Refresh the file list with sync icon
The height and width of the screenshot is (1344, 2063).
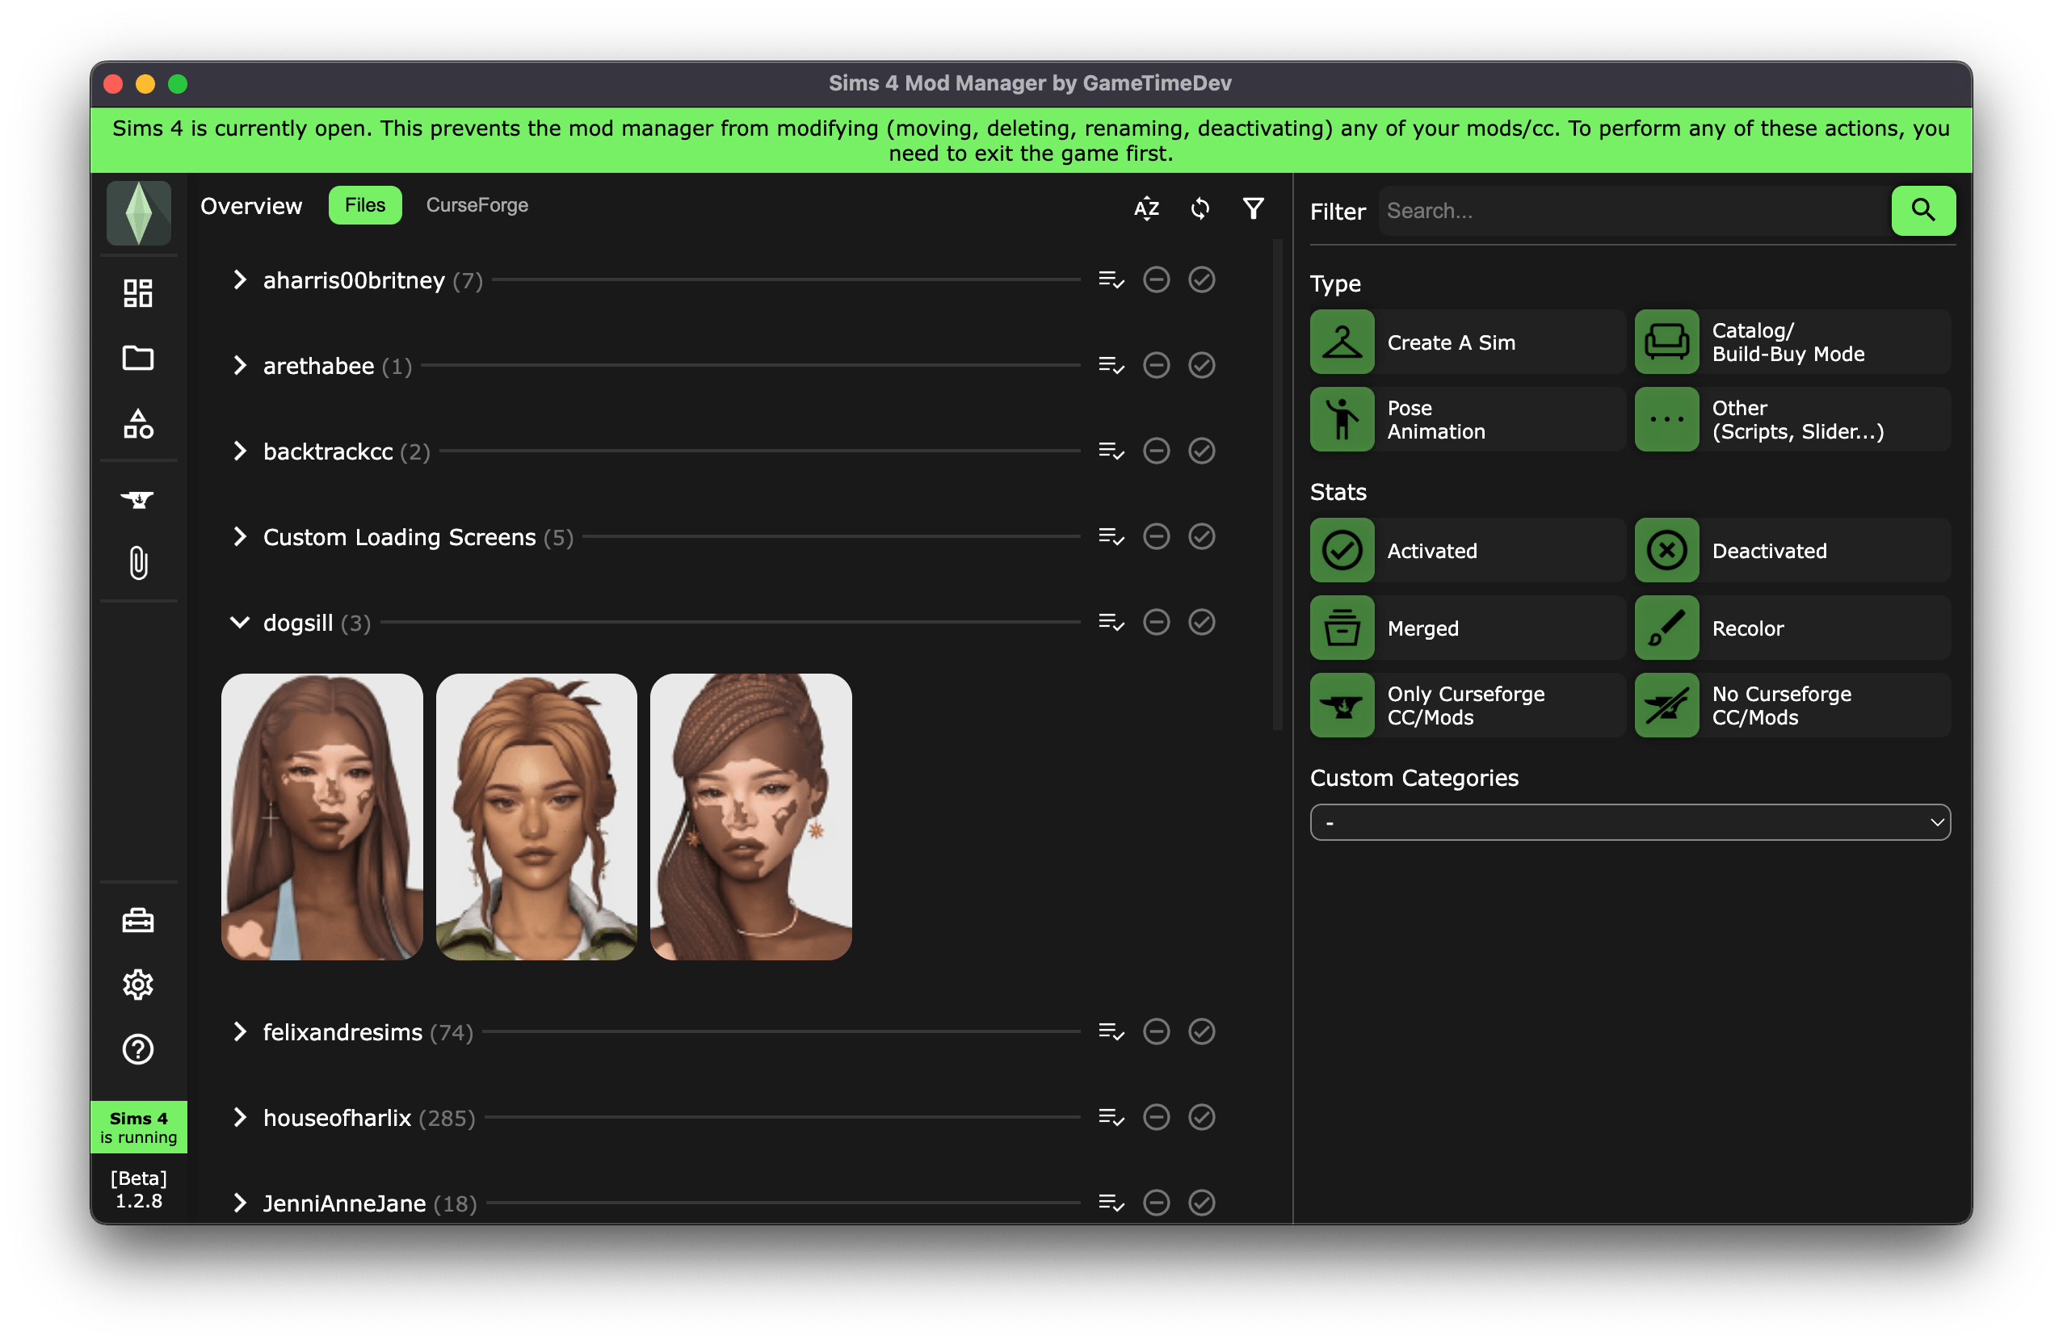click(x=1200, y=209)
